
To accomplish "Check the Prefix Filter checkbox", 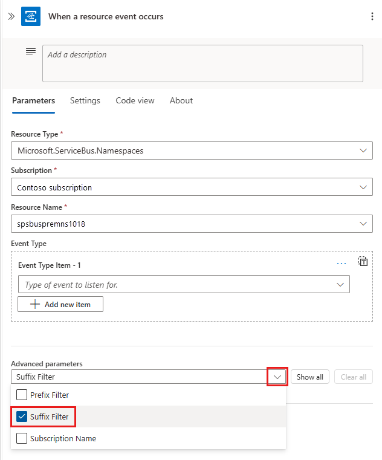I will (22, 395).
